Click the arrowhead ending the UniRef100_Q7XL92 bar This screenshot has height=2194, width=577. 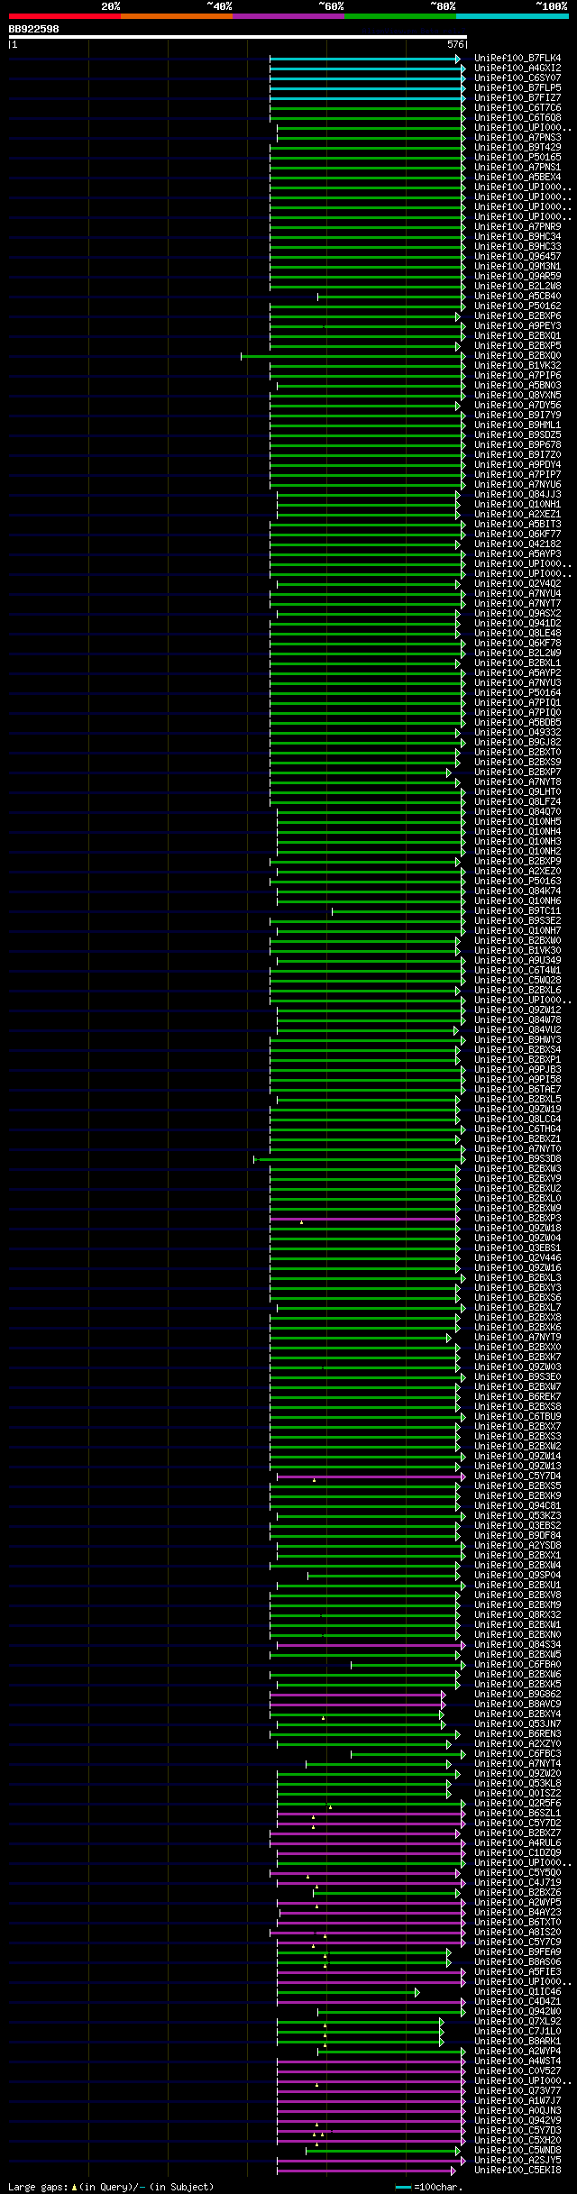point(442,2022)
